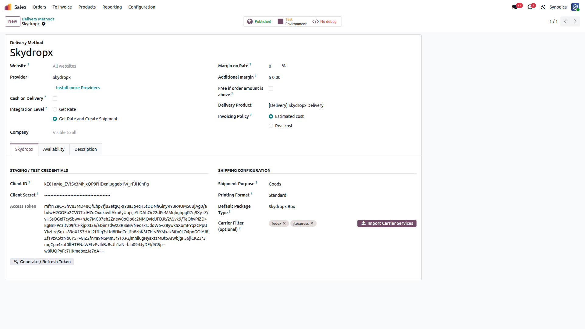585x329 pixels.
Task: Open the Default Package Type dropdown
Action: pyautogui.click(x=342, y=207)
